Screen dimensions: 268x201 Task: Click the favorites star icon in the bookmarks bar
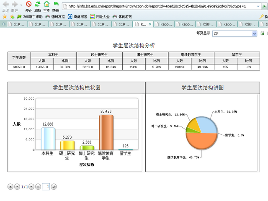[5, 16]
